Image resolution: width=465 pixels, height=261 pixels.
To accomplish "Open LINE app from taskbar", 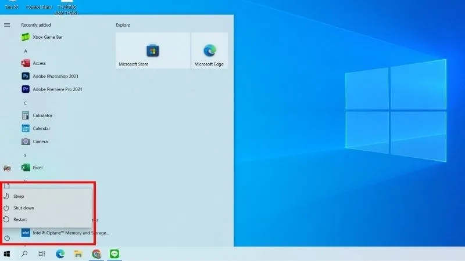I will pyautogui.click(x=115, y=253).
